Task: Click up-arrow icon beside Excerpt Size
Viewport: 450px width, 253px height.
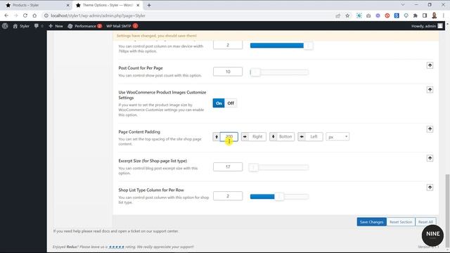Action: [x=430, y=158]
